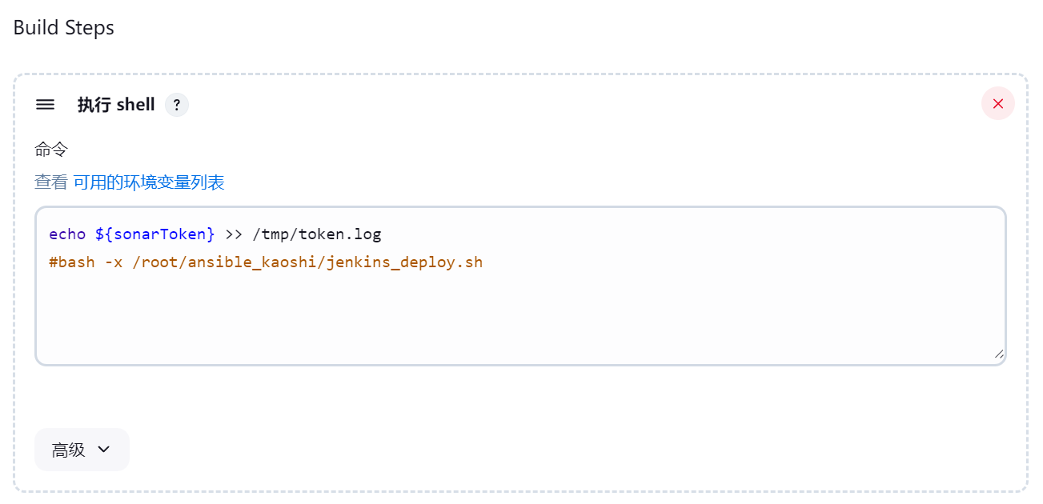
Task: Click the #bash word on the commented line
Action: pos(72,262)
